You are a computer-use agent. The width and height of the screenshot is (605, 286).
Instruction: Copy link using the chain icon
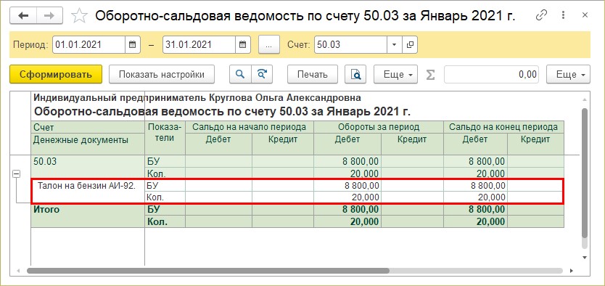pos(541,15)
